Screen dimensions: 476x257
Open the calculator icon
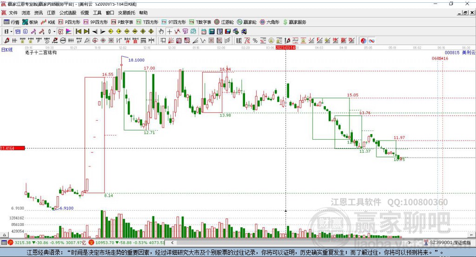212,32
